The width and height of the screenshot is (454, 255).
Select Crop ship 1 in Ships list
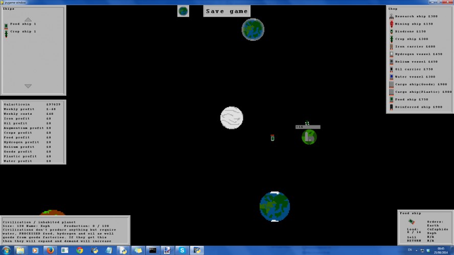[x=20, y=32]
